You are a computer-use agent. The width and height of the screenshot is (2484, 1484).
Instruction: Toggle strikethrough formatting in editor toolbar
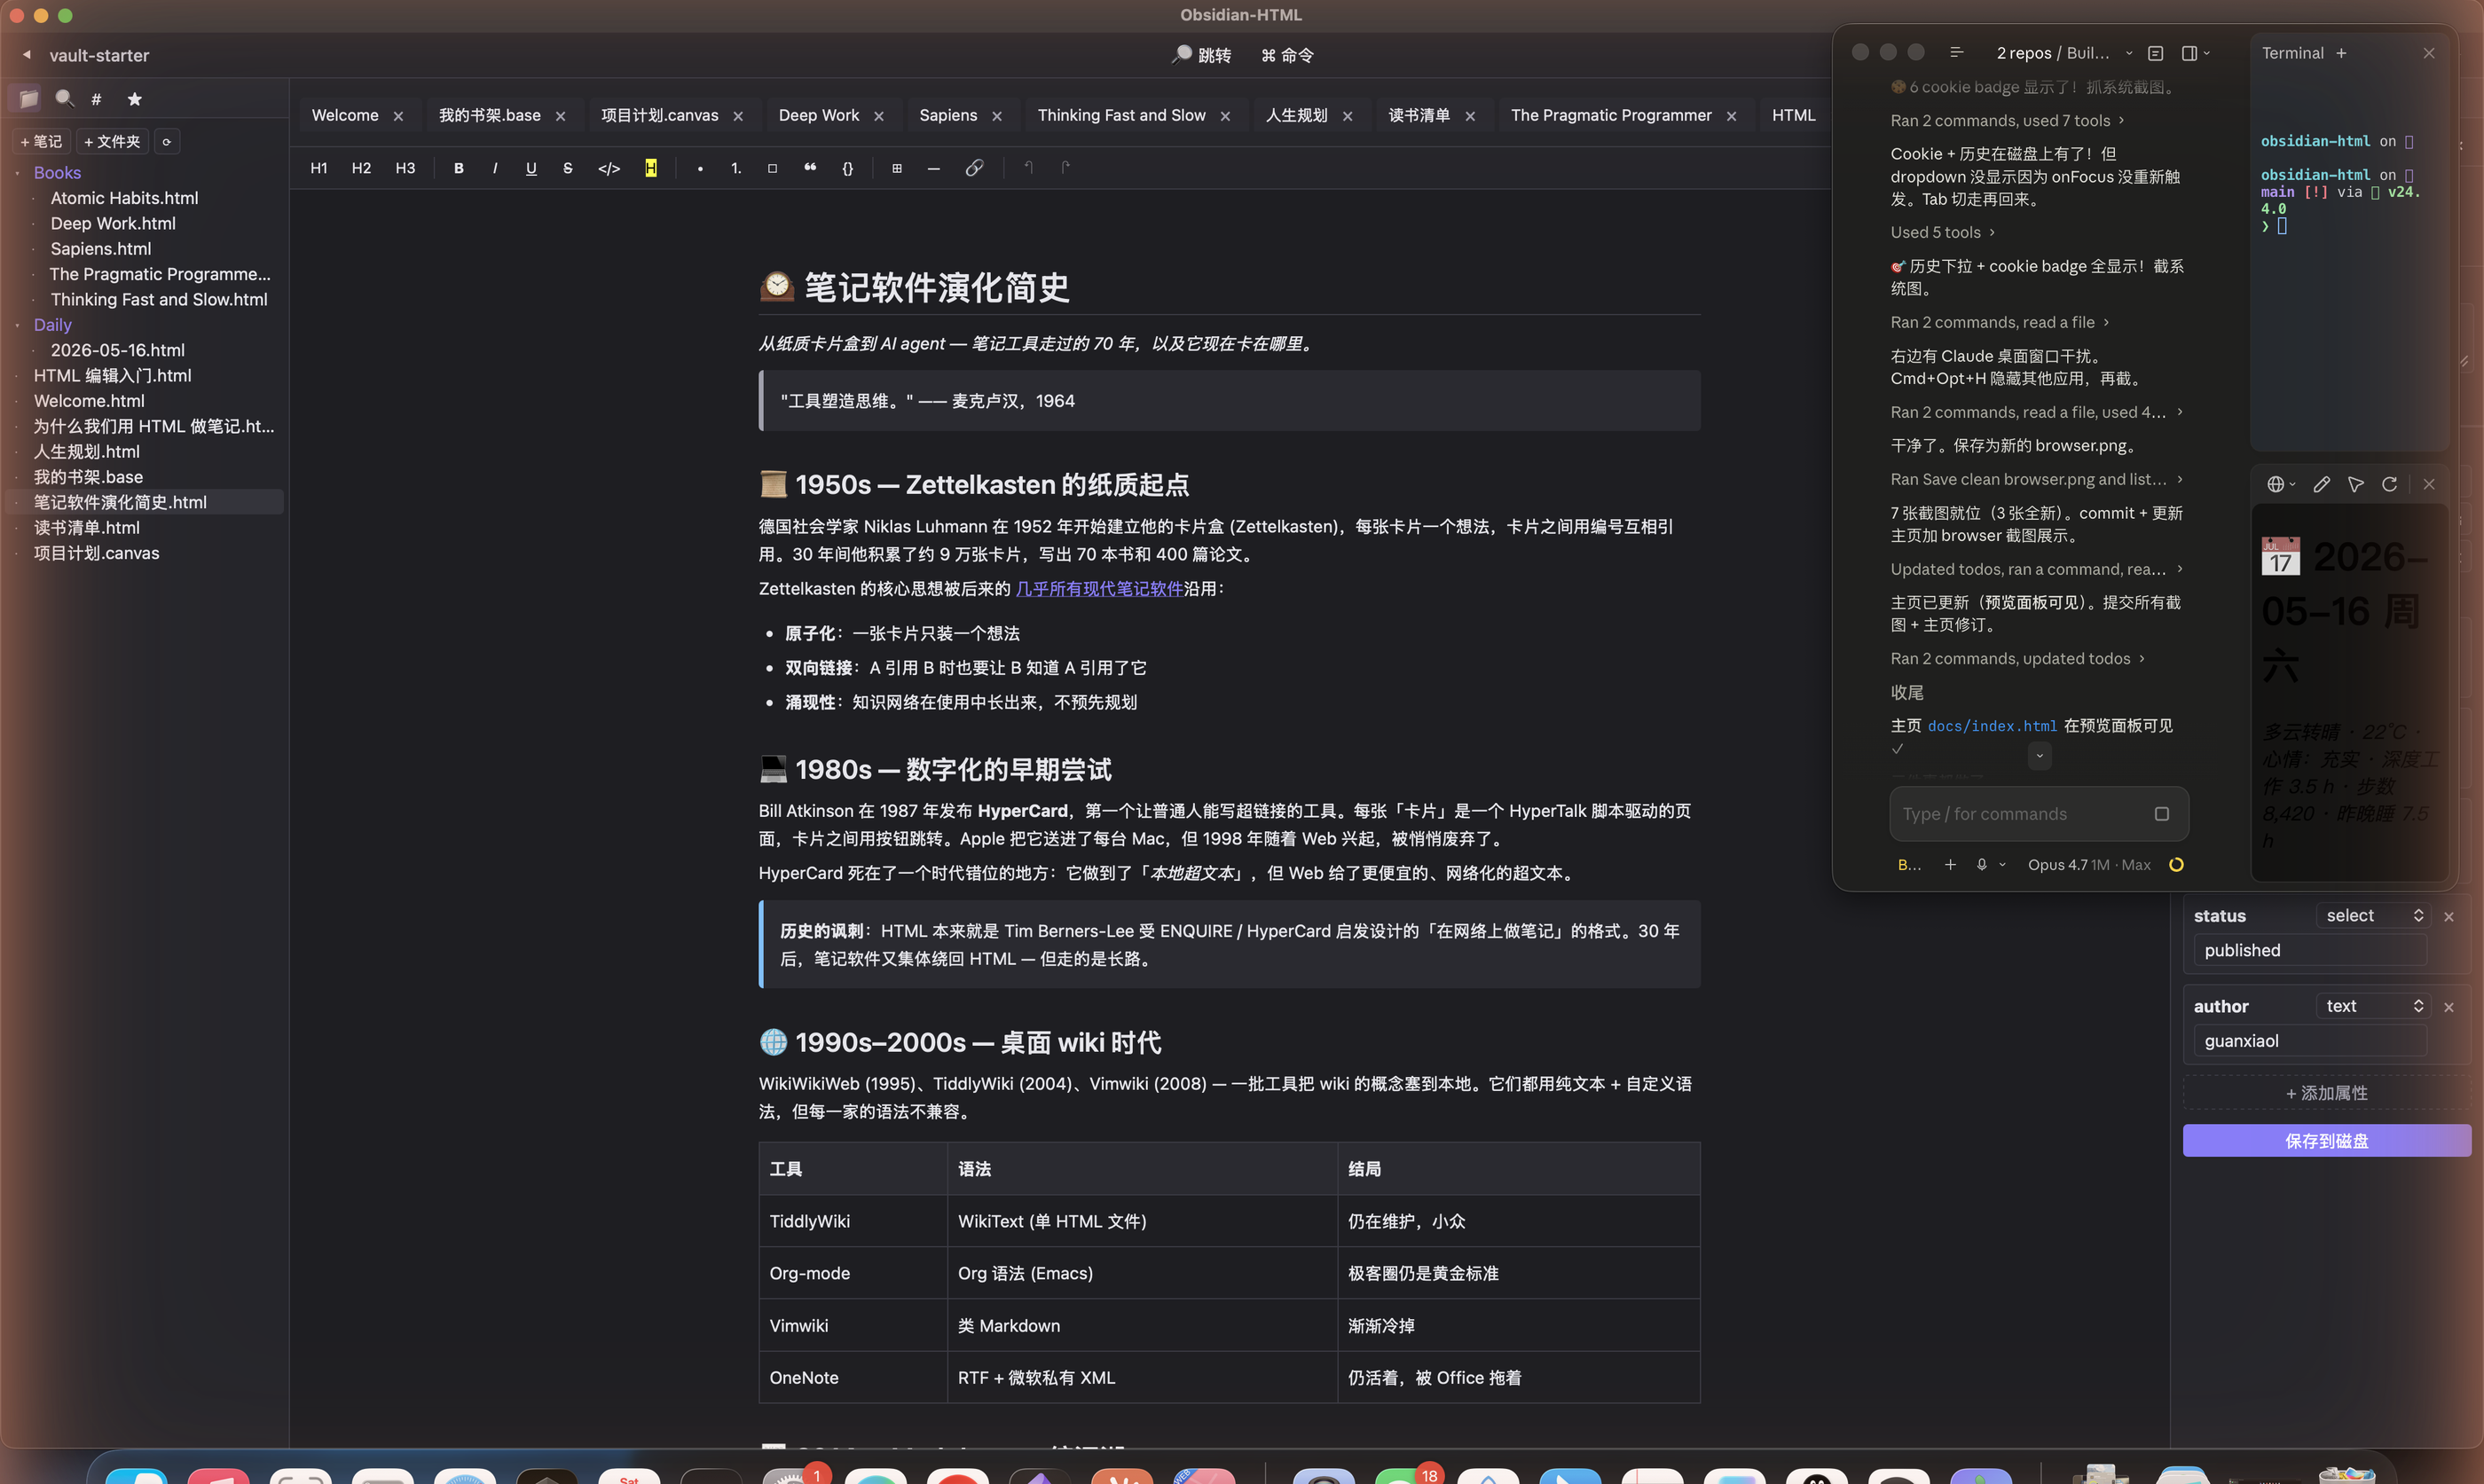[x=568, y=168]
